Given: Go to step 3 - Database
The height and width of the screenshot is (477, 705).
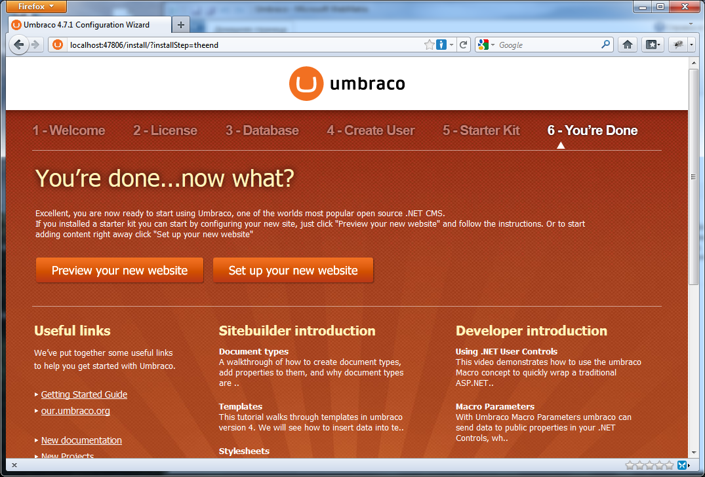Looking at the screenshot, I should click(x=262, y=130).
